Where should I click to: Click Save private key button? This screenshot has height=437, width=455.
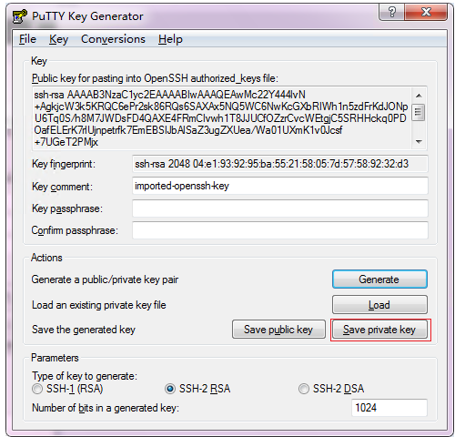coord(379,330)
